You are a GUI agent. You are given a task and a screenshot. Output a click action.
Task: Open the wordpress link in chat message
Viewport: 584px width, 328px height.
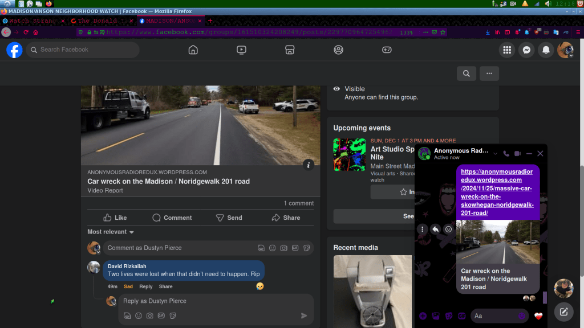(x=497, y=192)
